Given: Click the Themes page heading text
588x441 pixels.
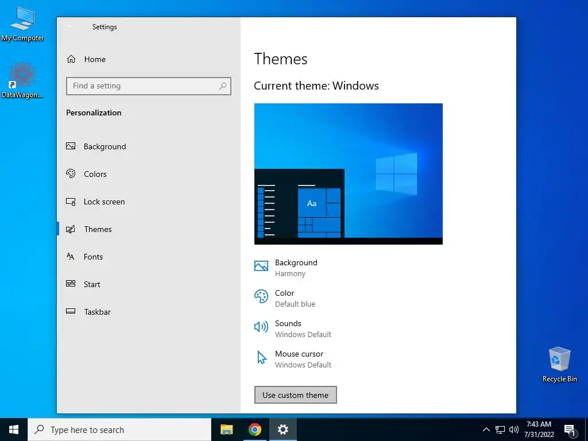Looking at the screenshot, I should pos(280,59).
